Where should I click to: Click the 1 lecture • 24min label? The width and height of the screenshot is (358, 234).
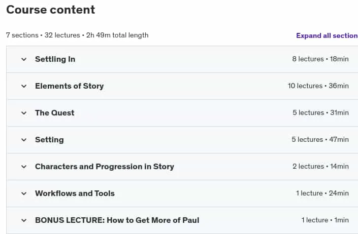click(x=322, y=193)
